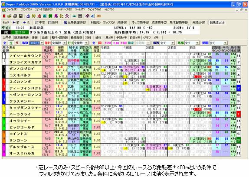Switch to the 簡易出馬表 tab

21,38
